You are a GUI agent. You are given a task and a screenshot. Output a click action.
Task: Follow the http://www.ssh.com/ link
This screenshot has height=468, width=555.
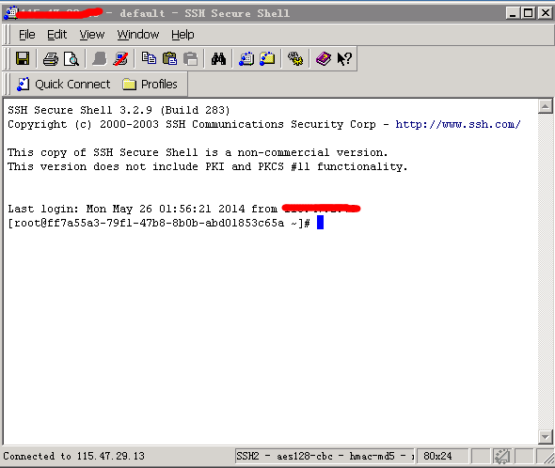click(x=458, y=124)
